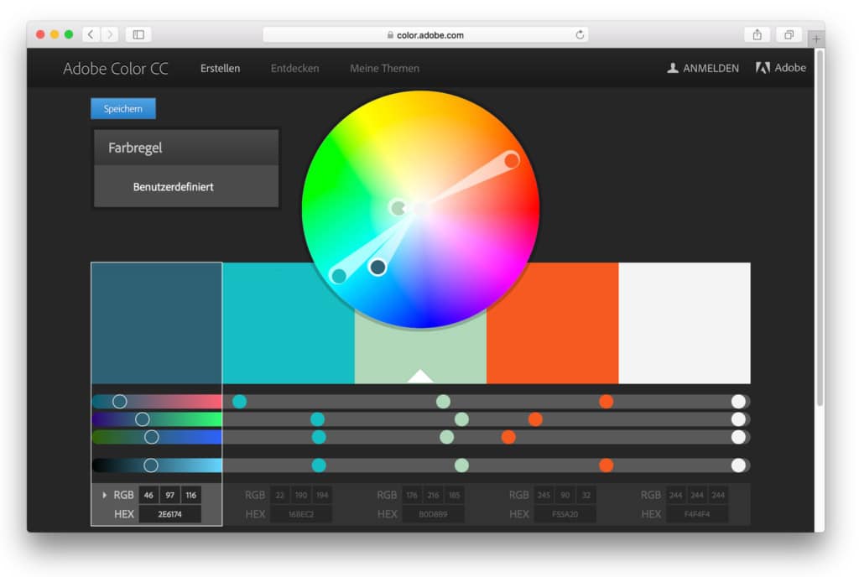Select the Benutzerdefiniert color rule
Viewport: 859px width, 577px height.
[x=186, y=187]
